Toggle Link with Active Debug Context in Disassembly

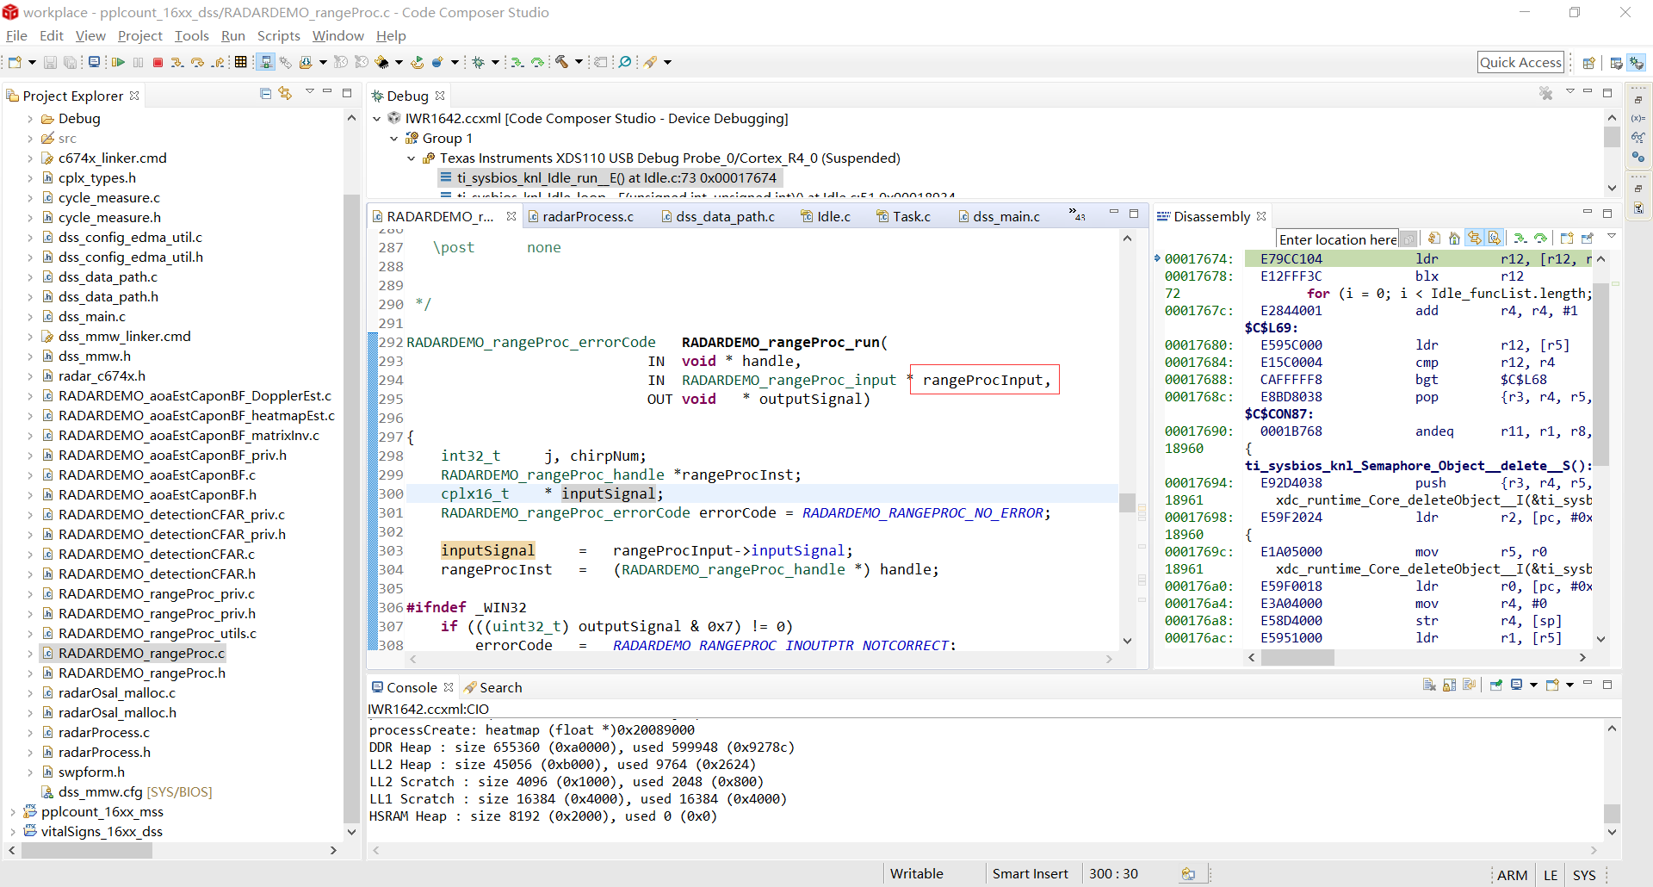pos(1475,238)
